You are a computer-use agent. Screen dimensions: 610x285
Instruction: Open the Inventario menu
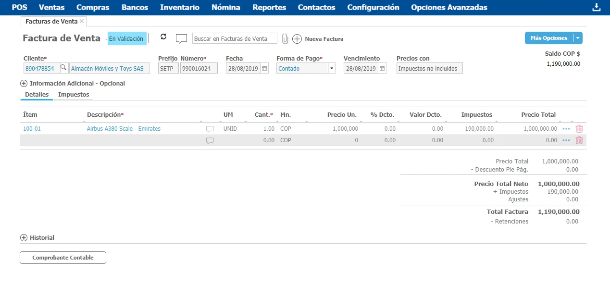click(x=180, y=7)
